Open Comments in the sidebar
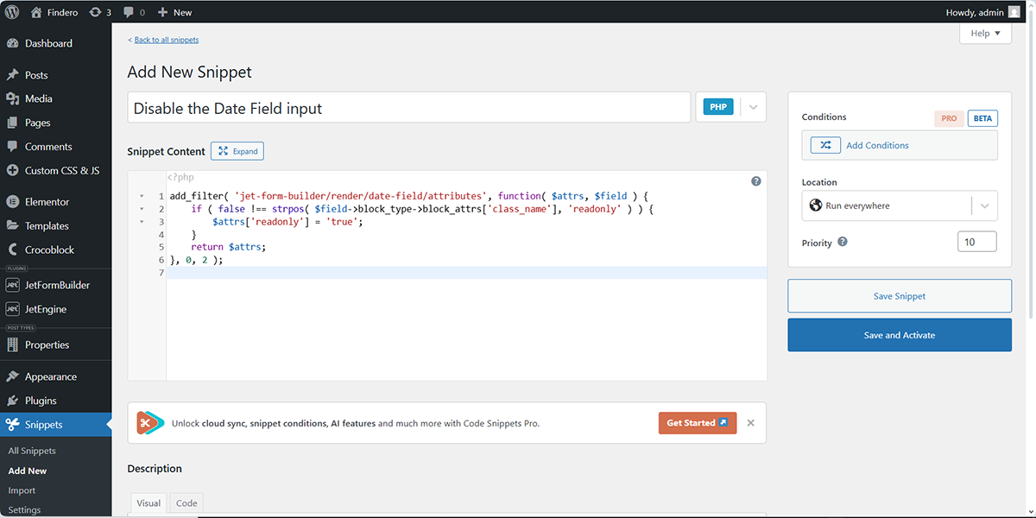The image size is (1036, 518). pyautogui.click(x=55, y=147)
